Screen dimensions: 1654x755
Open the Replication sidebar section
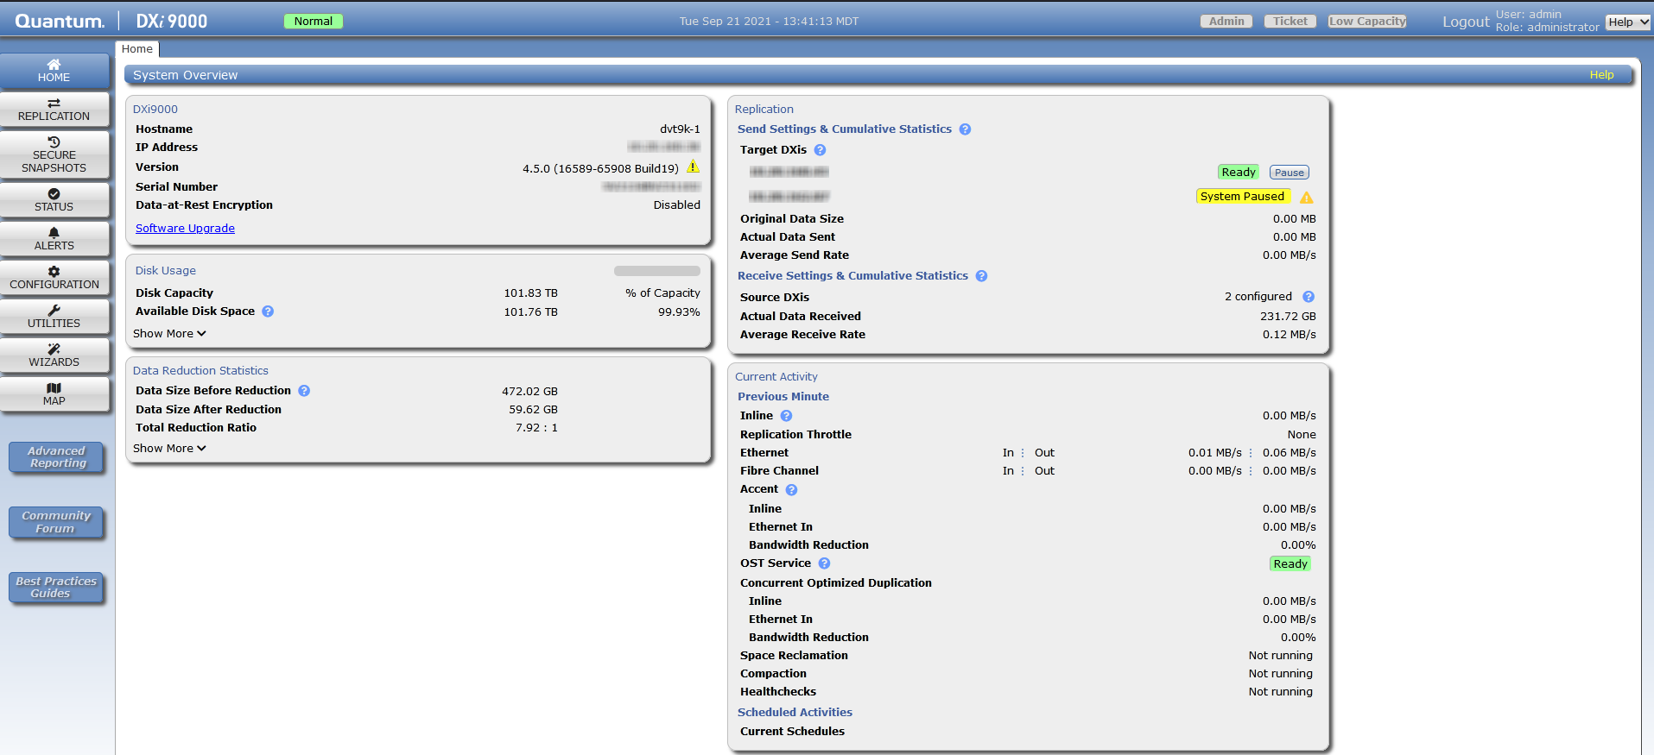click(54, 110)
